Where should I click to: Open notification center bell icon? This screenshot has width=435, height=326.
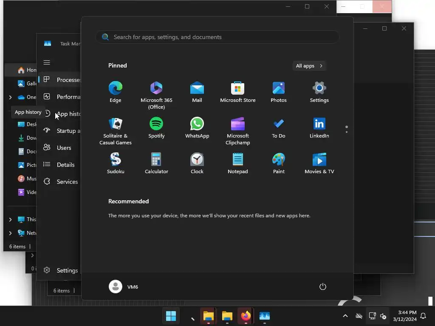pyautogui.click(x=424, y=316)
